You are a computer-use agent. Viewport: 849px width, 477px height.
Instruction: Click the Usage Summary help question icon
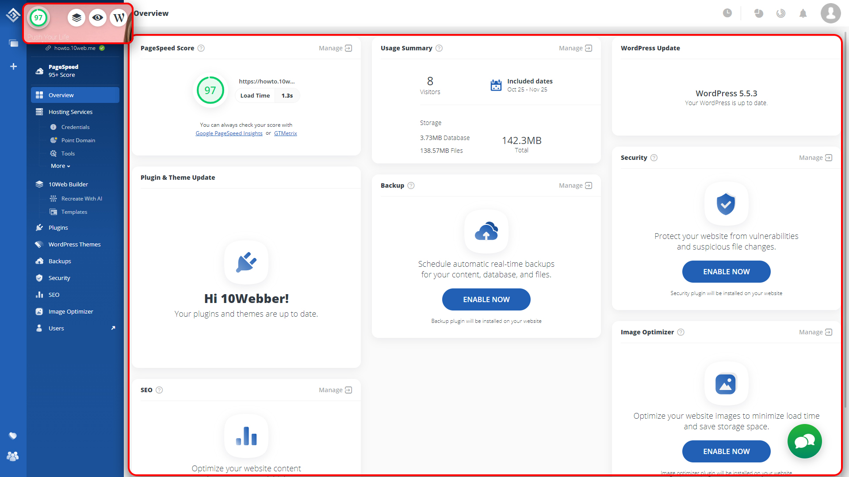(x=439, y=48)
